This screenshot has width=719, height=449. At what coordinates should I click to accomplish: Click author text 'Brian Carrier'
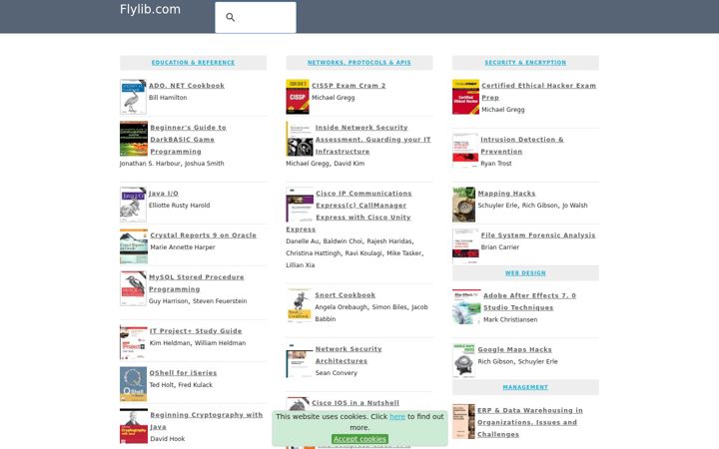(500, 247)
